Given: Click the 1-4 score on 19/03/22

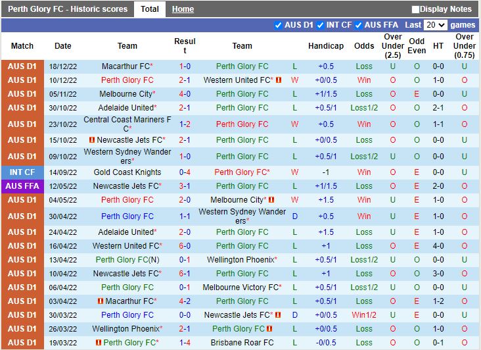Looking at the screenshot, I should [185, 343].
